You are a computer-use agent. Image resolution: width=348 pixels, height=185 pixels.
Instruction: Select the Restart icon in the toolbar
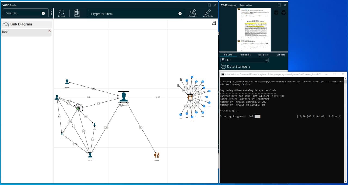click(61, 13)
